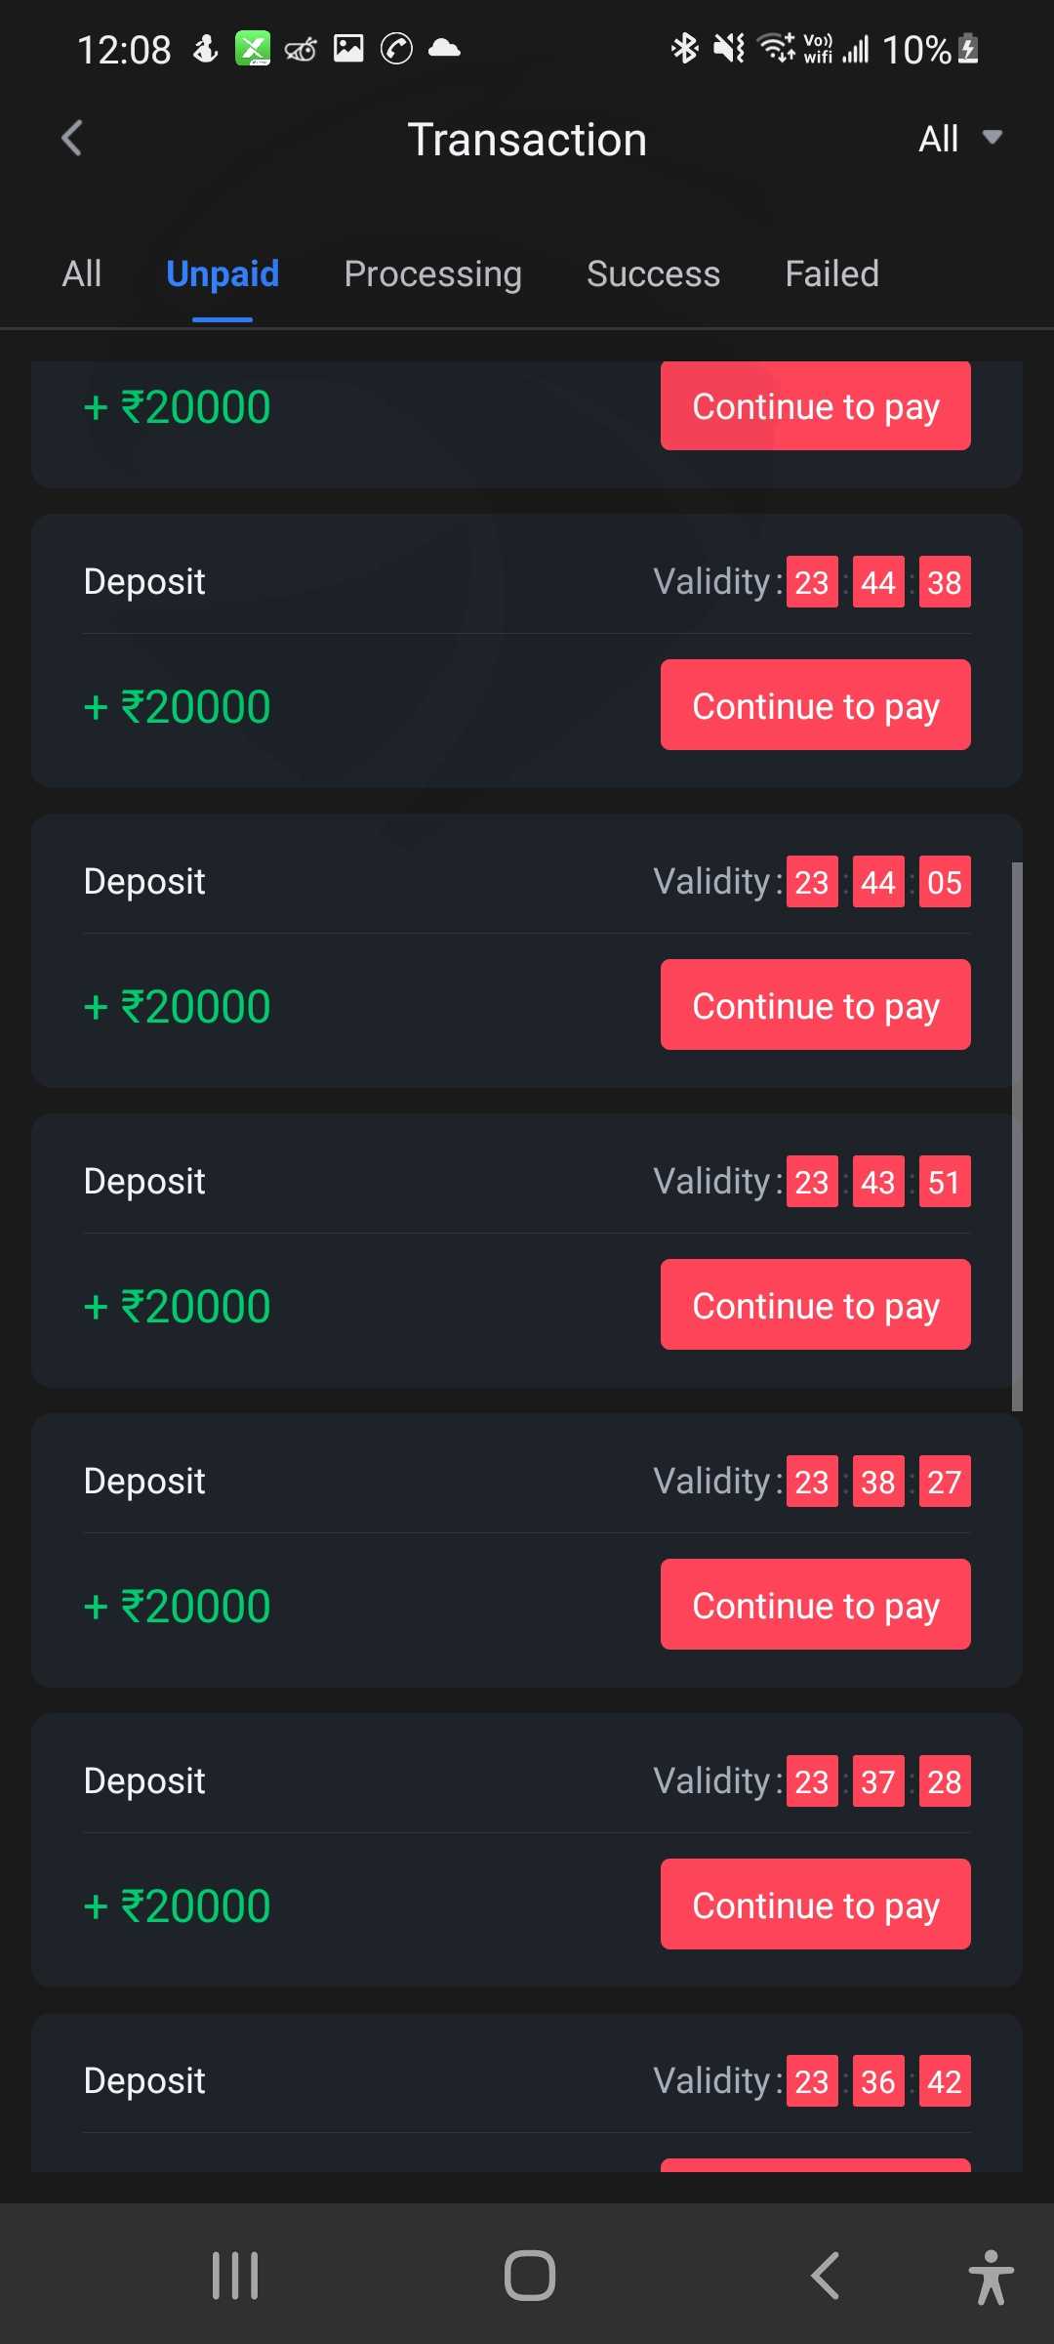This screenshot has width=1054, height=2344.
Task: Continue to pay deposit with validity 23:37:28
Action: (815, 1904)
